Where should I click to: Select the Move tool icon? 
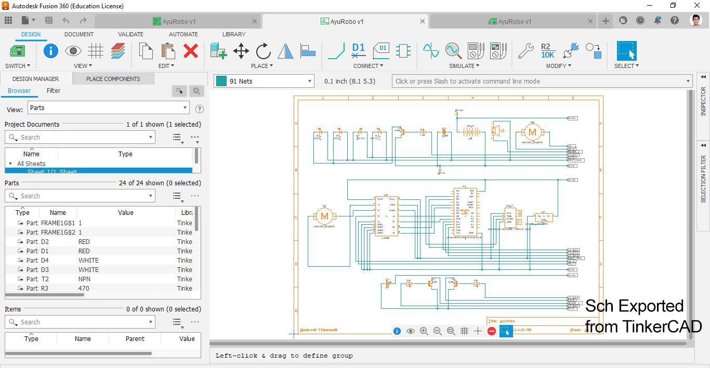pyautogui.click(x=241, y=51)
